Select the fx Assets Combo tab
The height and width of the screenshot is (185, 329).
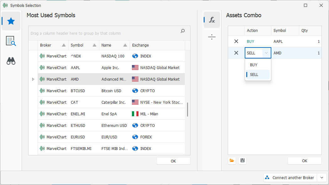pyautogui.click(x=212, y=20)
